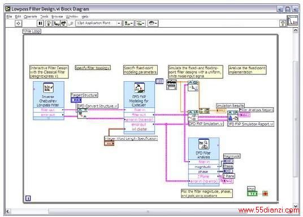303x217 pixels.
Task: Click the horizontal scrollbar at bottom
Action: click(148, 211)
